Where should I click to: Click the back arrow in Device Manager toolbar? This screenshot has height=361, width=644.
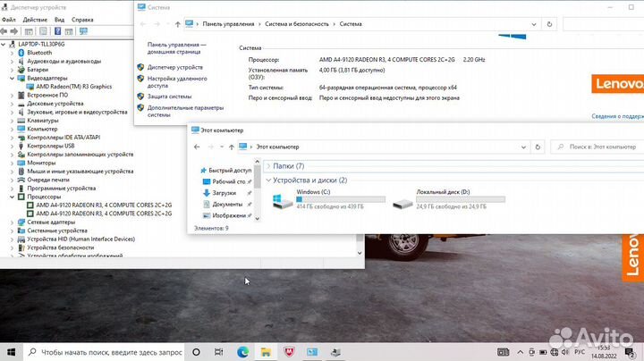(4, 31)
